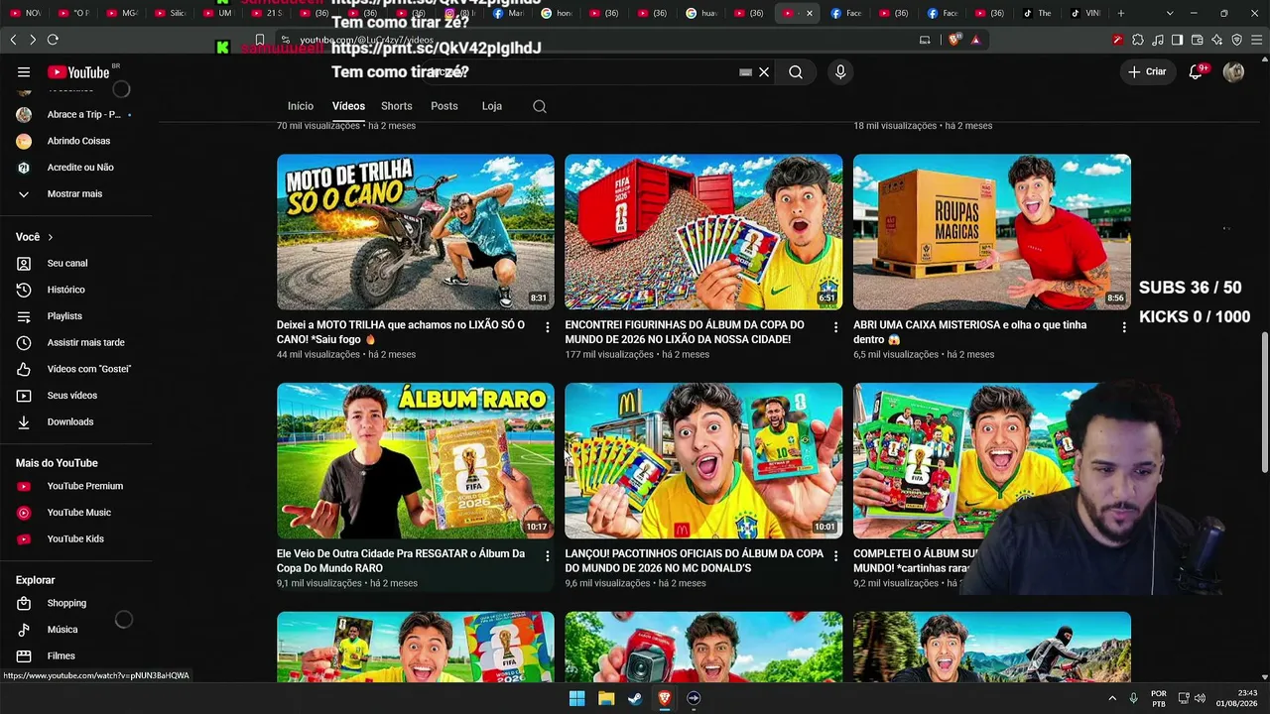Open options menu for MOTO TRILHA video
Image resolution: width=1270 pixels, height=714 pixels.
tap(547, 327)
